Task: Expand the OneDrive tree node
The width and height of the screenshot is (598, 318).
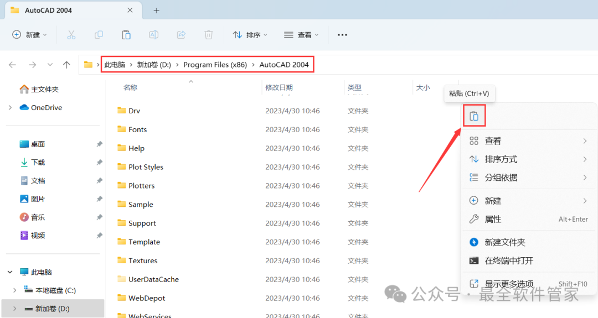Action: [11, 108]
